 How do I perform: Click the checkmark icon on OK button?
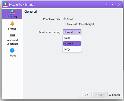[82, 95]
